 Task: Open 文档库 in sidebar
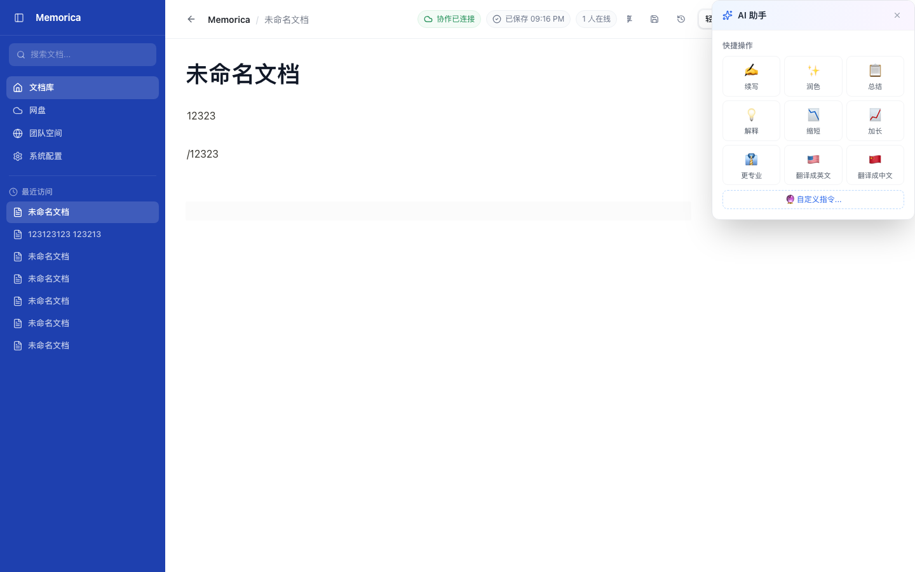pos(83,88)
